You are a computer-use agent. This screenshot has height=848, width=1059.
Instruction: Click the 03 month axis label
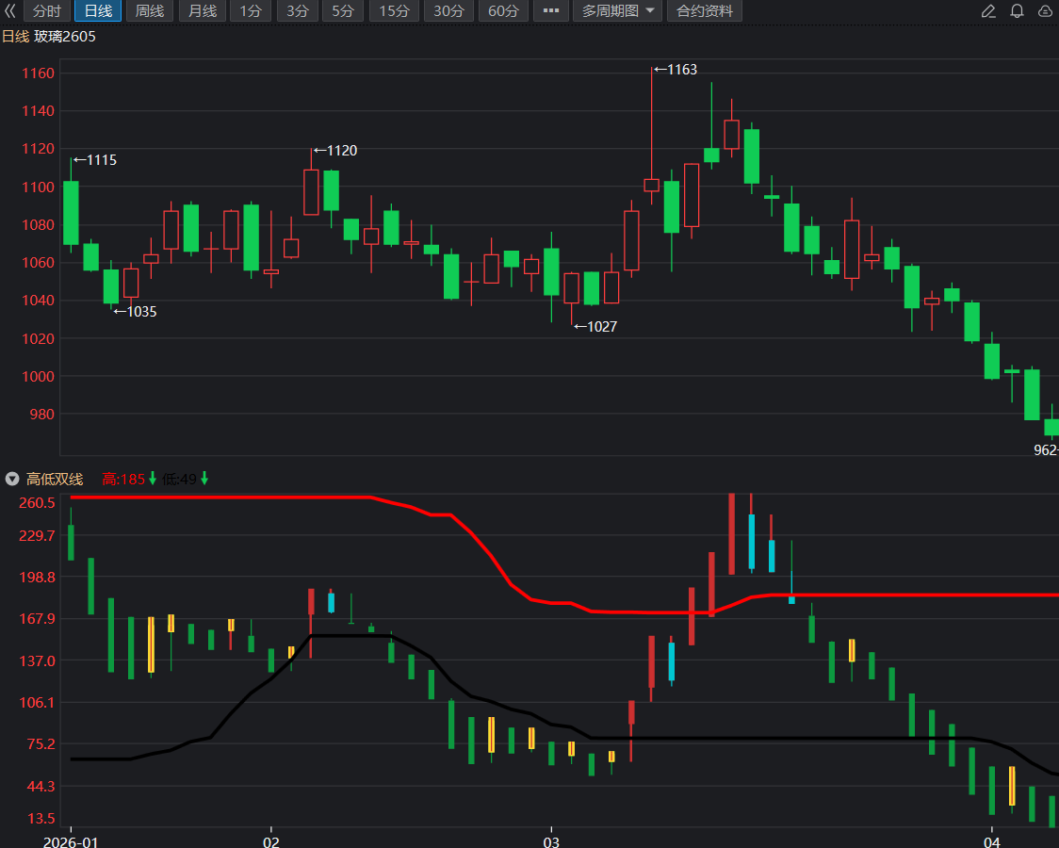pyautogui.click(x=552, y=841)
